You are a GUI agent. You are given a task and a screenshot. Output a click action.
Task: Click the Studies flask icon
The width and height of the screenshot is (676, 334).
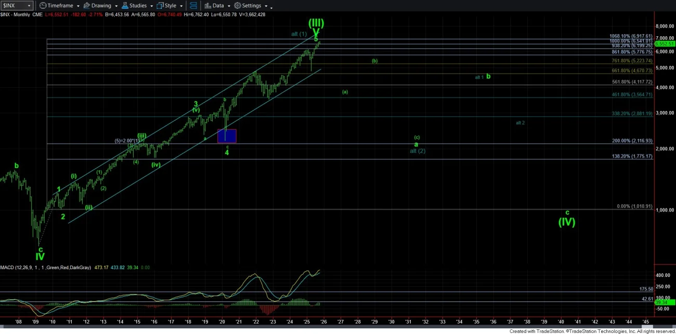coord(125,6)
